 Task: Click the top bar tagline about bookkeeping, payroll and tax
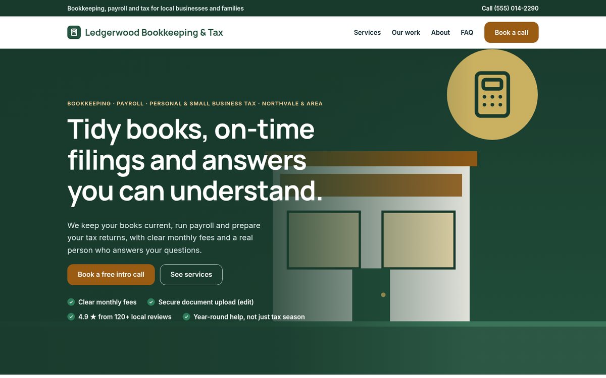[156, 8]
